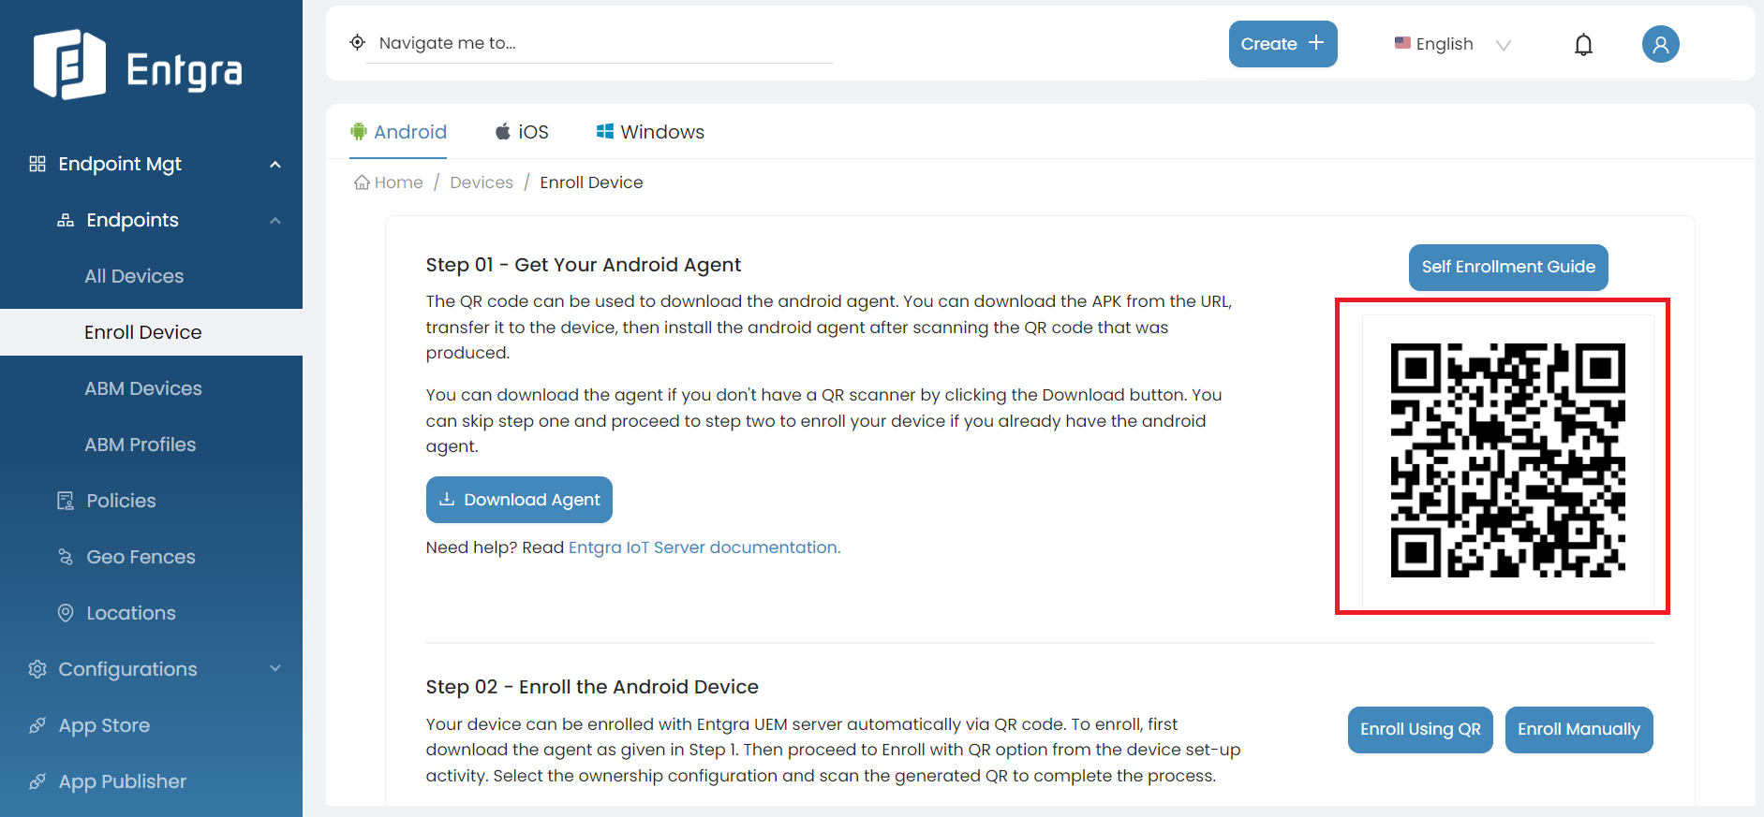
Task: Click the plus icon on Create button
Action: [1316, 43]
